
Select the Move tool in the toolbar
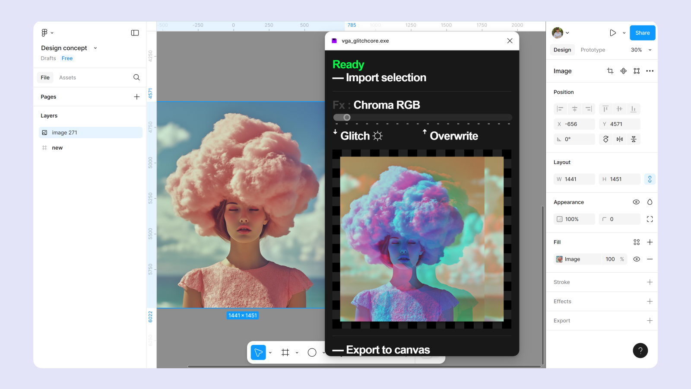(x=258, y=353)
